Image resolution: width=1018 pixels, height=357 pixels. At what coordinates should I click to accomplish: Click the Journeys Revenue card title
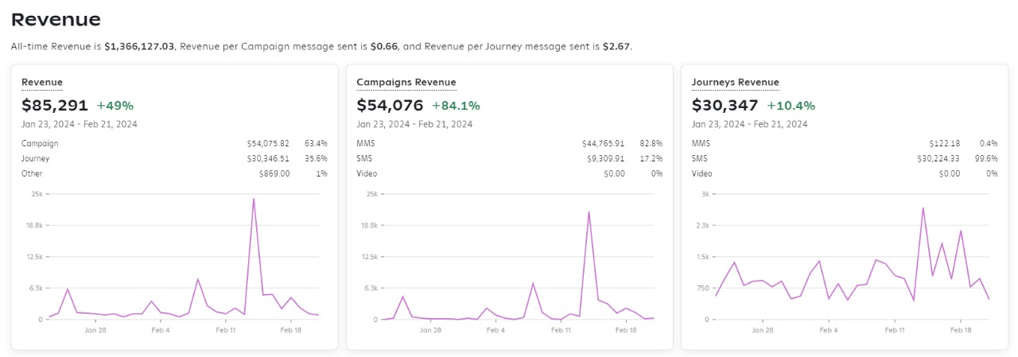(x=735, y=82)
